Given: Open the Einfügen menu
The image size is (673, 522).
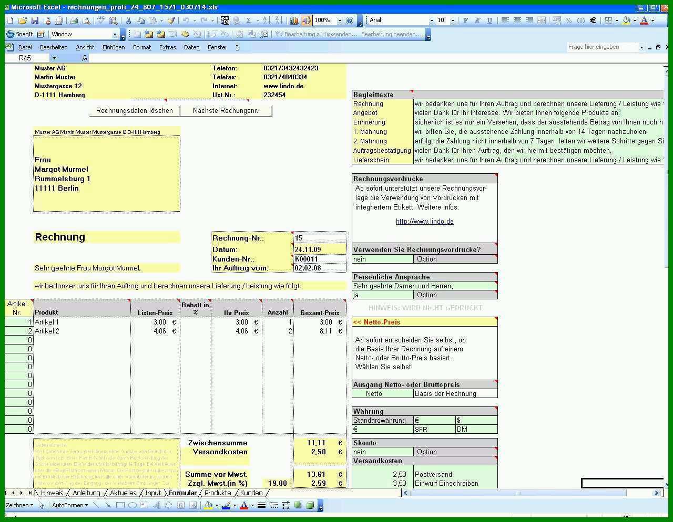Looking at the screenshot, I should click(114, 47).
